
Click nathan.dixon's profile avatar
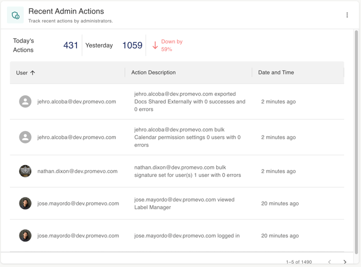click(x=25, y=171)
